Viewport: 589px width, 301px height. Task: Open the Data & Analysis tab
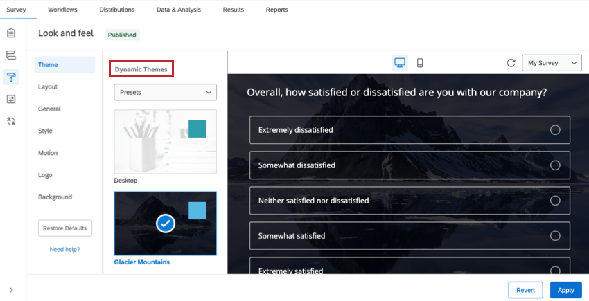(x=179, y=10)
